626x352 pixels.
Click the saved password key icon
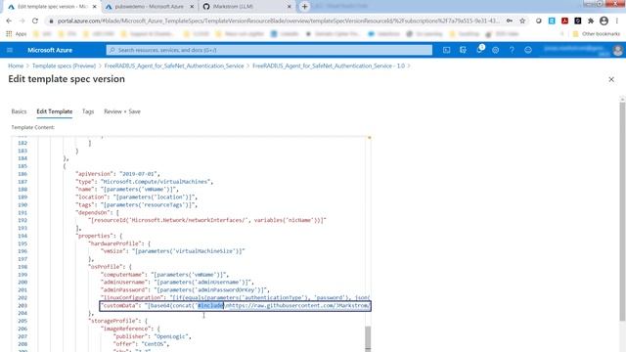(x=510, y=21)
